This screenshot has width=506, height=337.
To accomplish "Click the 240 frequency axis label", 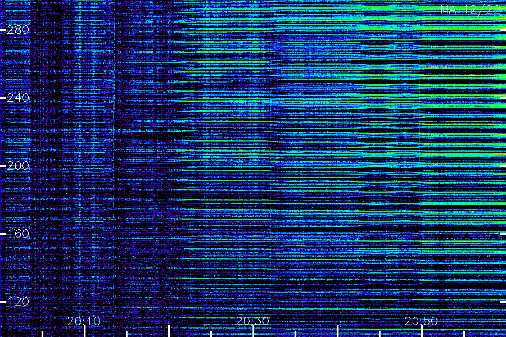I will pos(18,98).
